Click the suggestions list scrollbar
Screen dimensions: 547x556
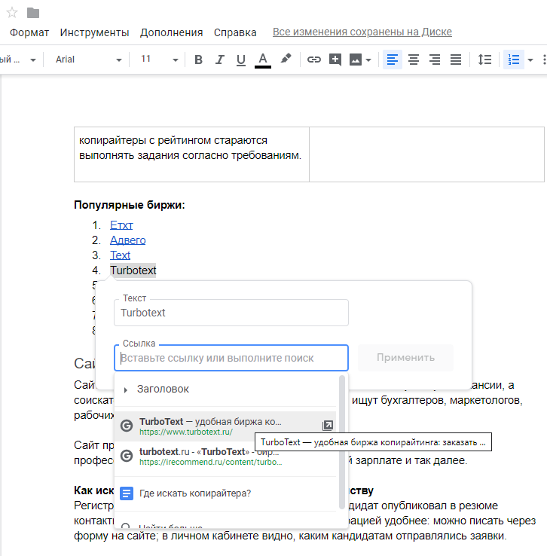pyautogui.click(x=342, y=442)
